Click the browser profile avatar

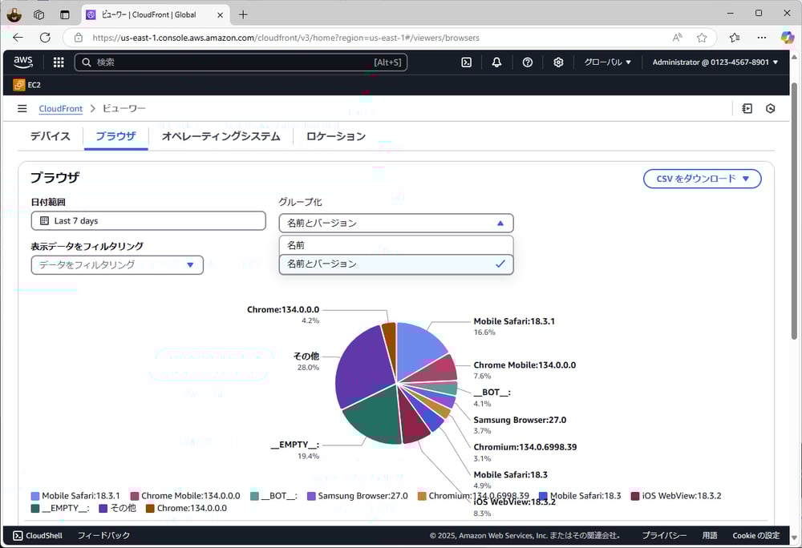click(14, 14)
